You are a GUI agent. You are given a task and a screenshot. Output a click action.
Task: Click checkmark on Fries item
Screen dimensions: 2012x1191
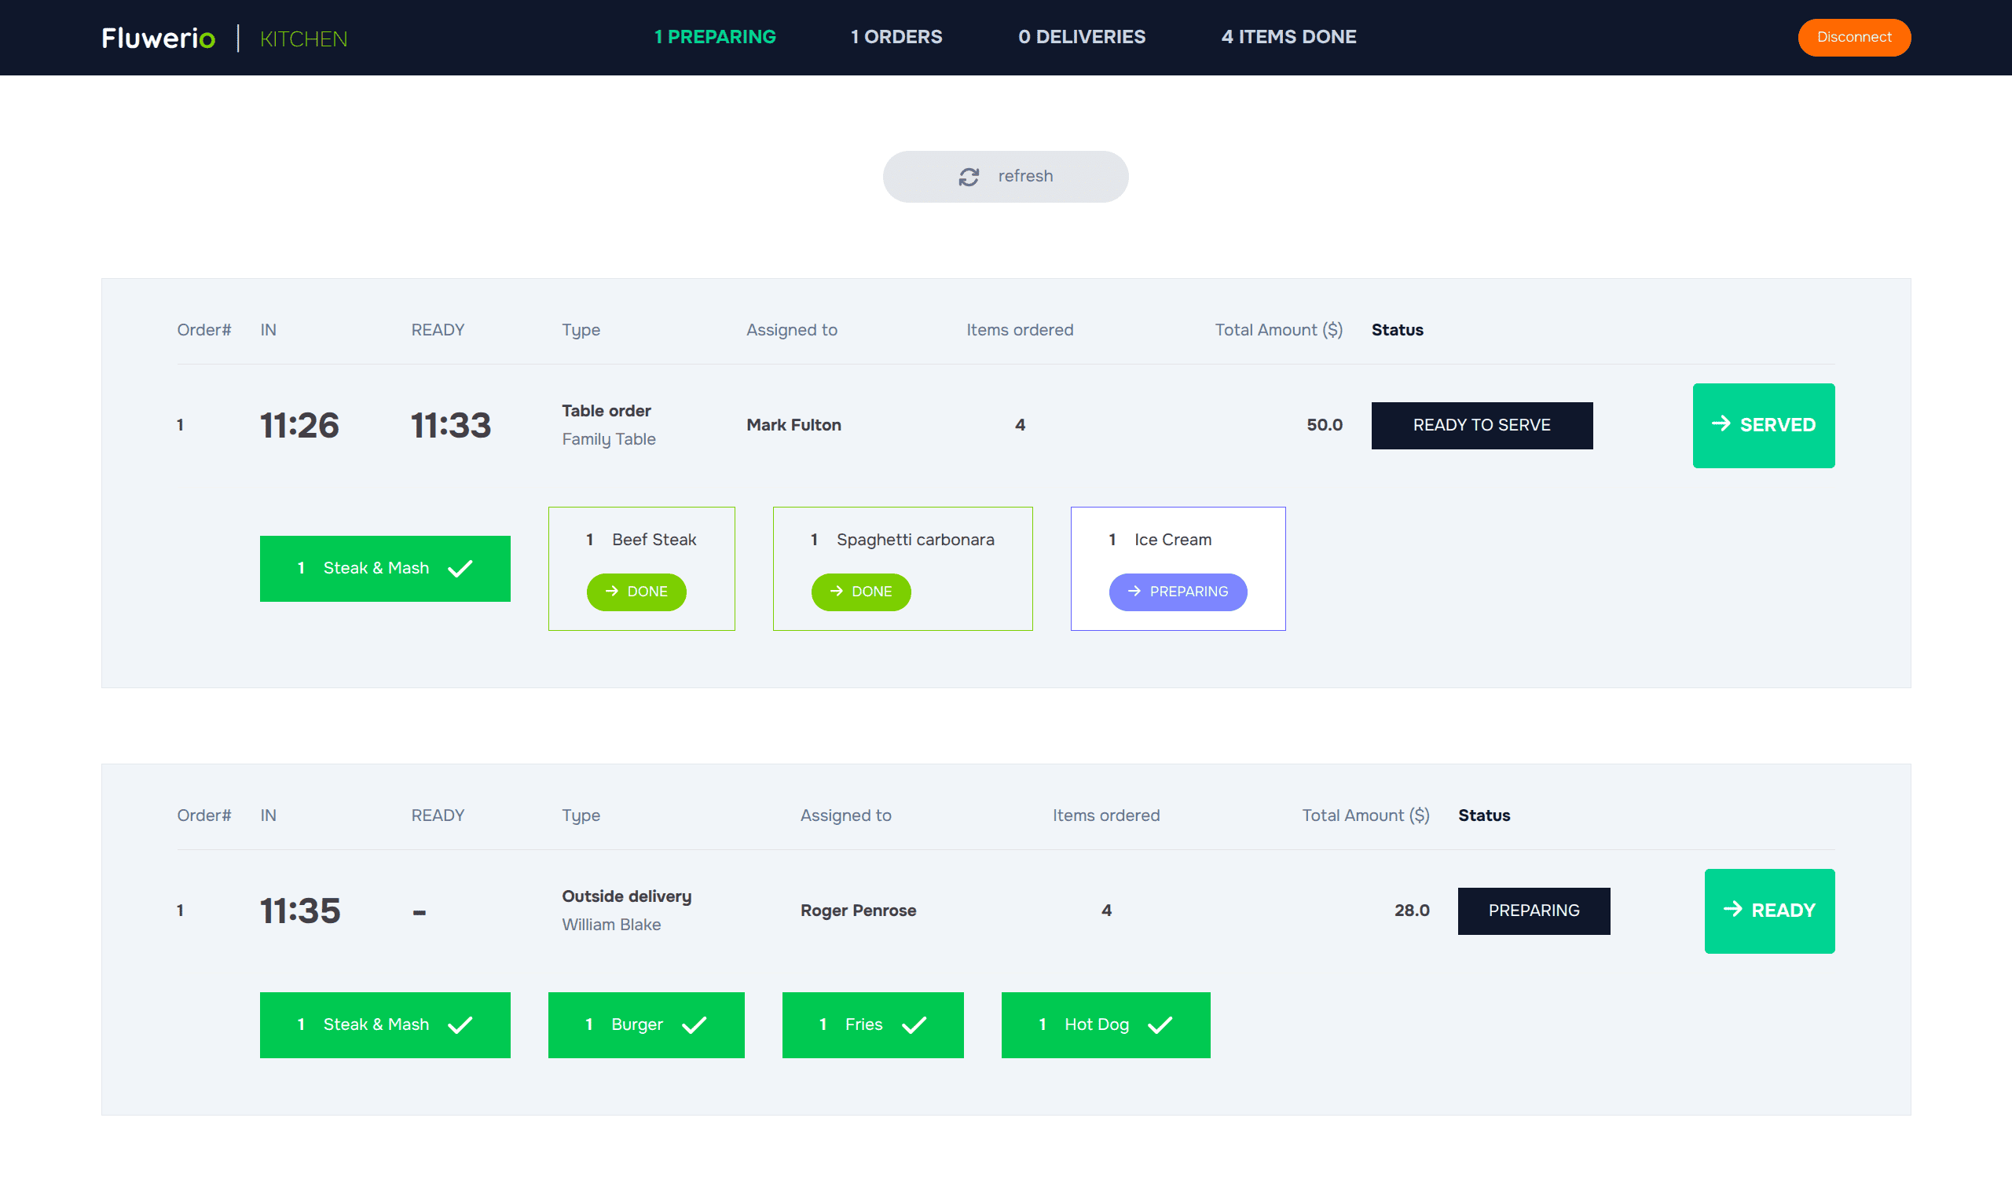click(914, 1025)
